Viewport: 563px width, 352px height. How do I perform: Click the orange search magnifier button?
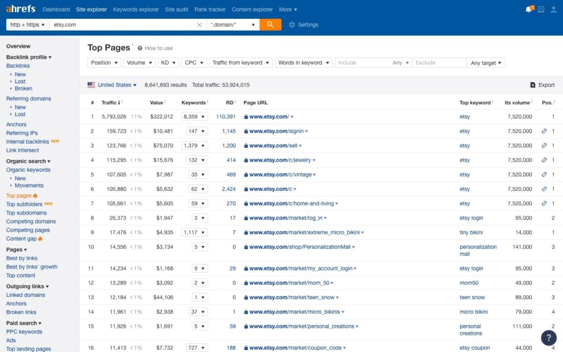271,24
